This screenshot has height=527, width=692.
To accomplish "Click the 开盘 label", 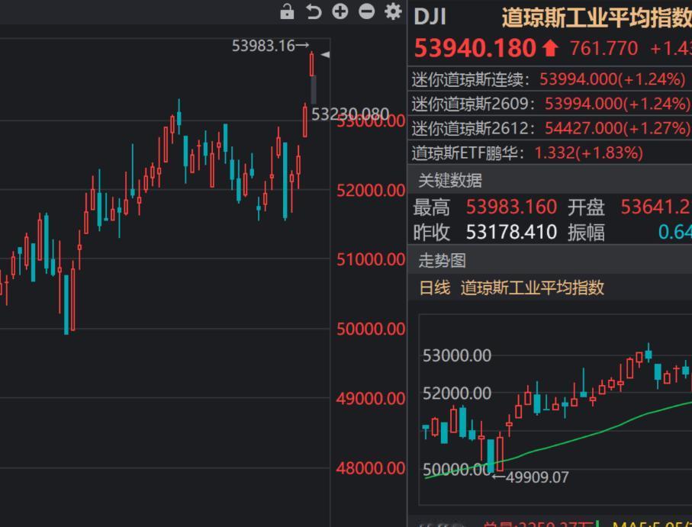I will 586,207.
